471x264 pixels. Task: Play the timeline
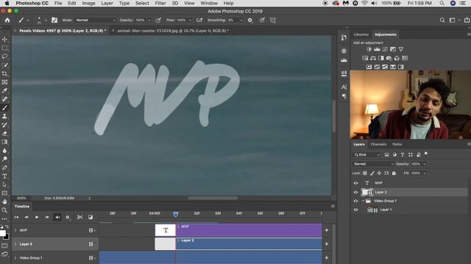37,217
